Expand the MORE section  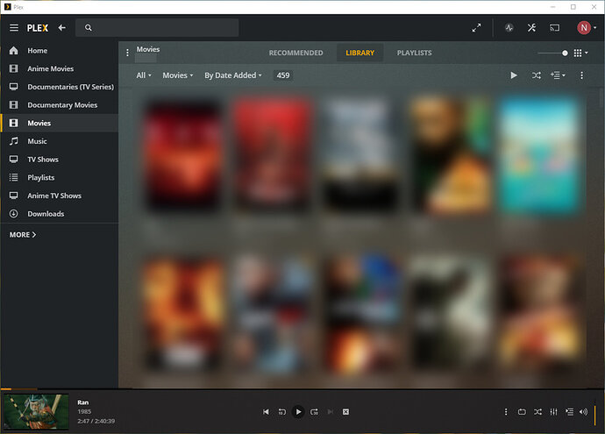[23, 235]
